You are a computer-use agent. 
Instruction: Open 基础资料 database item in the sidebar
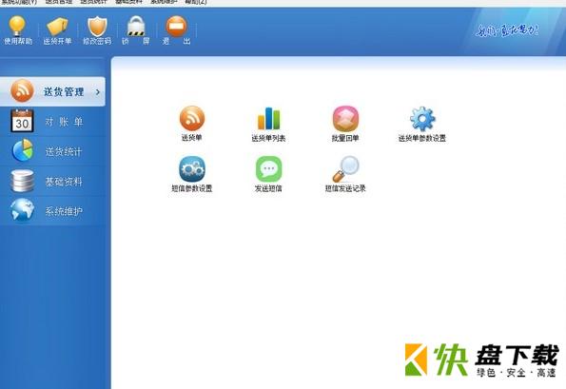tap(52, 181)
